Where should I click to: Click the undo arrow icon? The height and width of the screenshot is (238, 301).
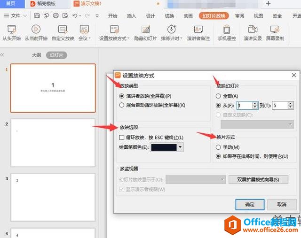[x=75, y=15]
